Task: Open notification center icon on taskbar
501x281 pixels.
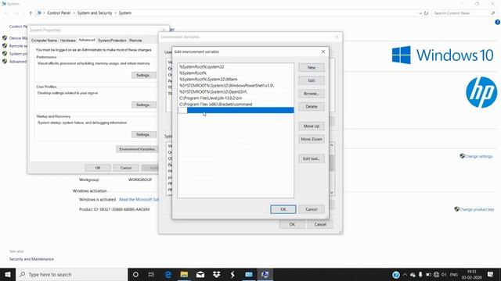Action: tap(491, 275)
